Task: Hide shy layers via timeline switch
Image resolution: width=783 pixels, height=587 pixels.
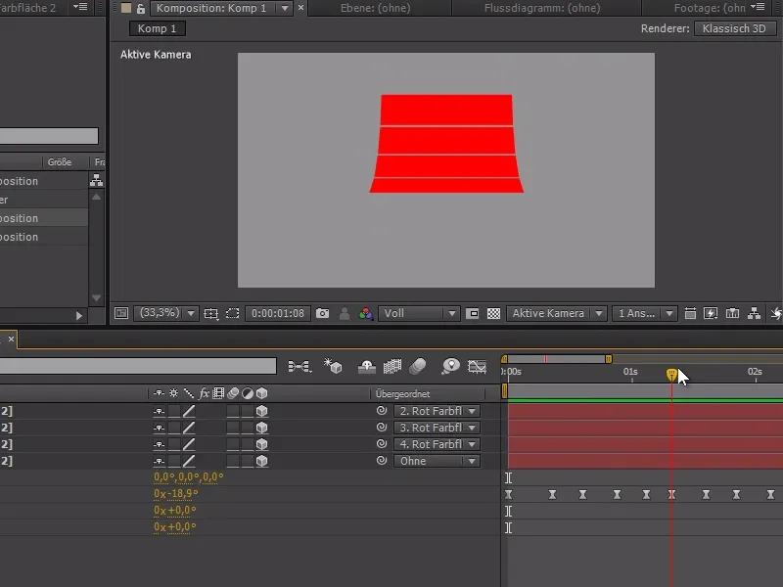Action: pyautogui.click(x=367, y=367)
